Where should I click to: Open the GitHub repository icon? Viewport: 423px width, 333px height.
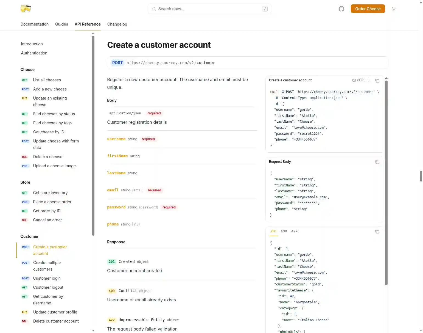click(x=341, y=9)
